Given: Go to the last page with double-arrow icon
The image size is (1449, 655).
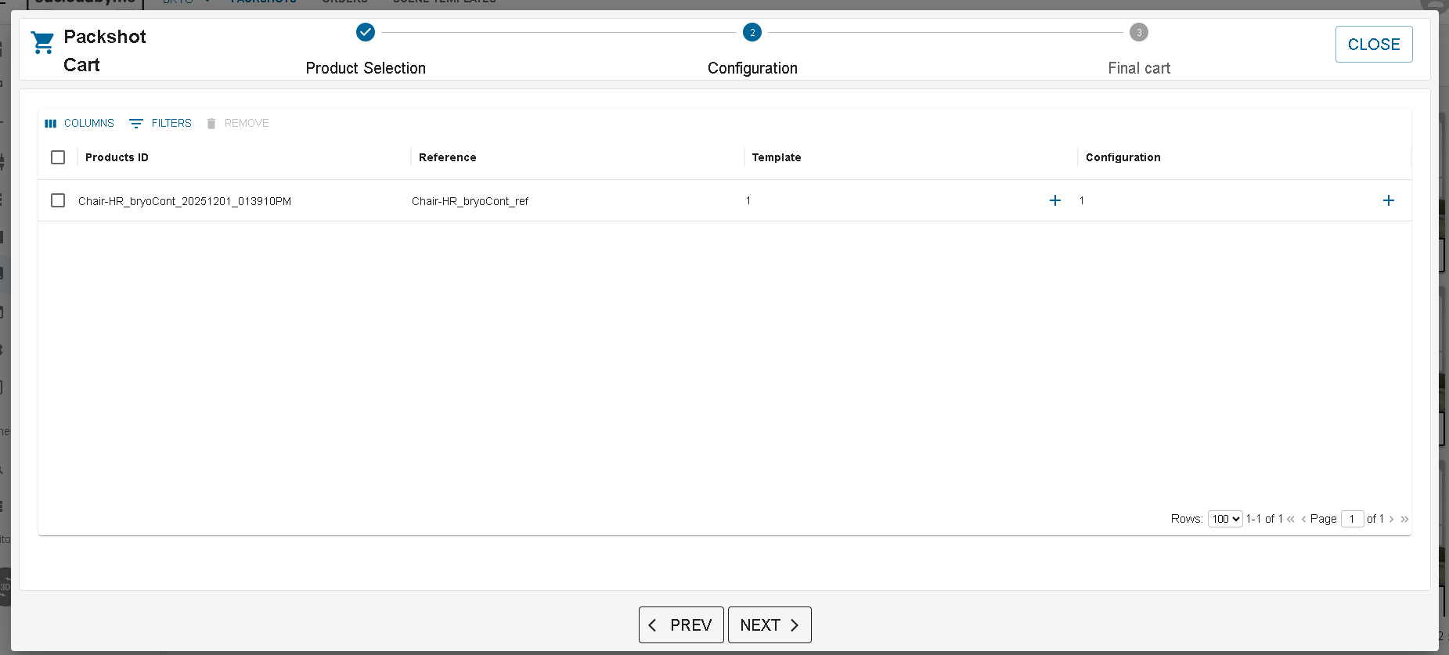Looking at the screenshot, I should pyautogui.click(x=1404, y=519).
